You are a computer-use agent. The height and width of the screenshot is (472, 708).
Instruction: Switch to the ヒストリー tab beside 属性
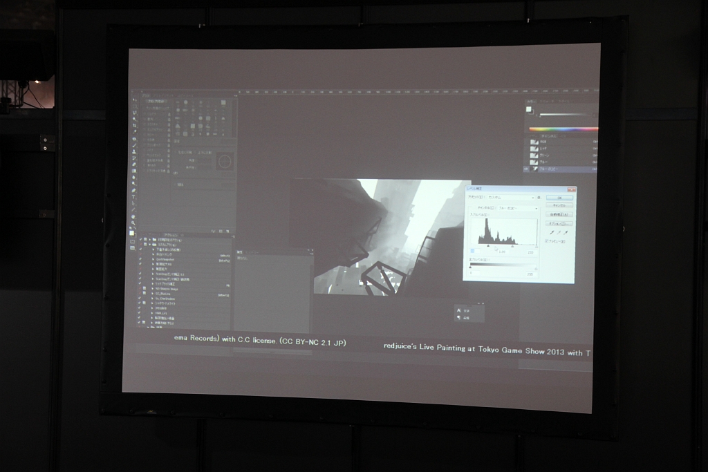pyautogui.click(x=252, y=253)
